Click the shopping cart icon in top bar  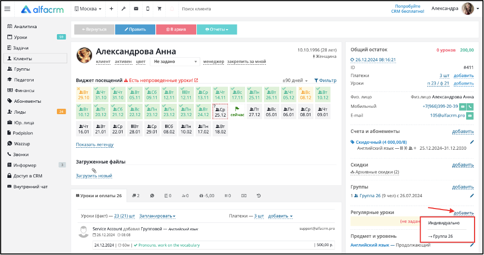pyautogui.click(x=159, y=9)
